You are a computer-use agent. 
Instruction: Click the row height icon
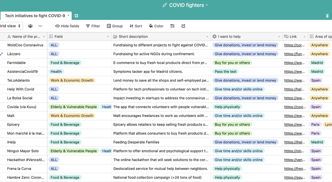172,26
